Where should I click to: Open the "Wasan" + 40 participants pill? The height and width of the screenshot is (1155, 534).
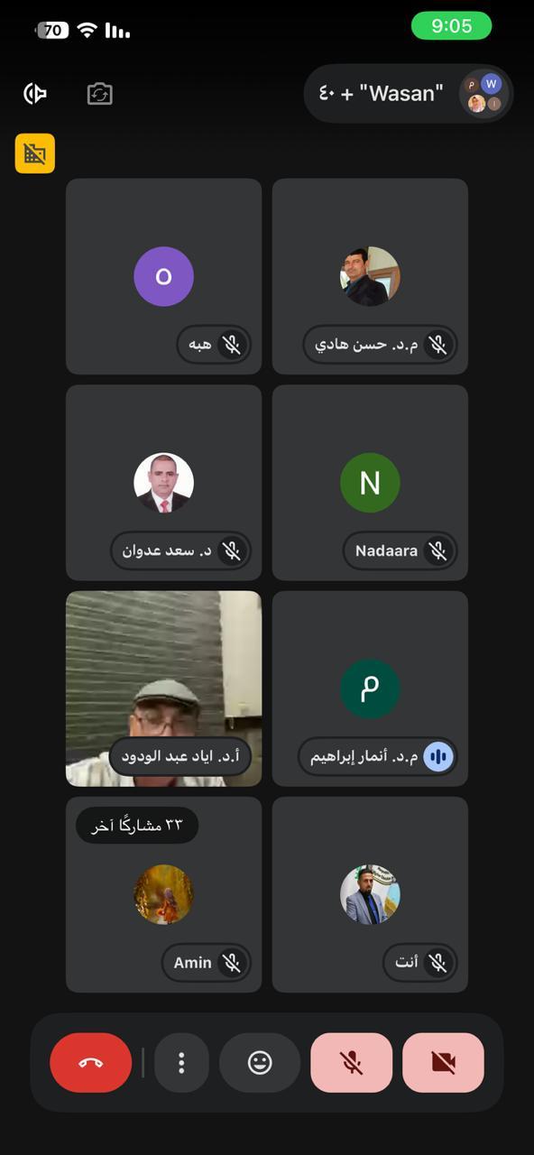point(409,93)
